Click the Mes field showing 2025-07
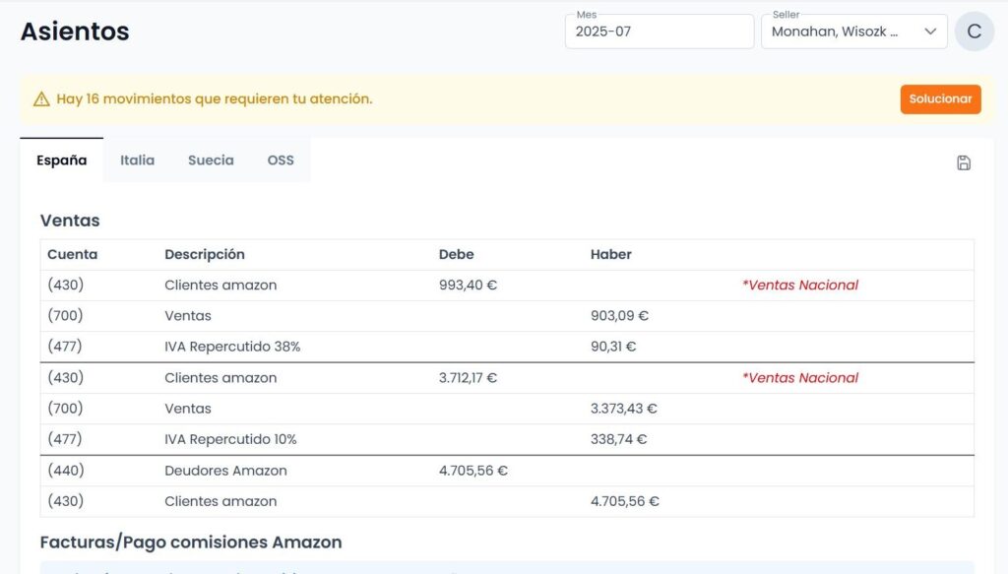This screenshot has width=1008, height=574. (659, 32)
